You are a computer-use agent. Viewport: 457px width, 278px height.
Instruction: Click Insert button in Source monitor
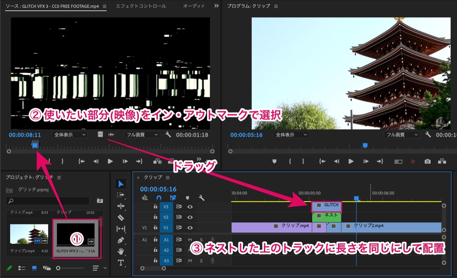tap(157, 161)
